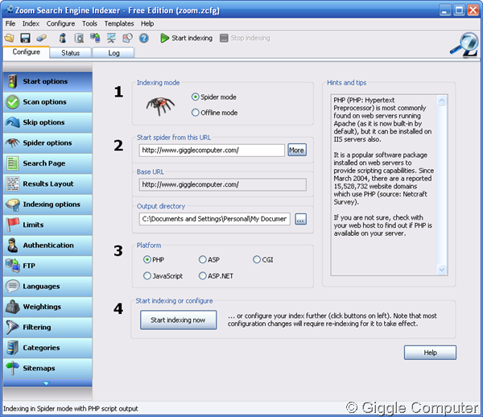
Task: Click the wizard figure toolbar icon
Action: pos(63,38)
